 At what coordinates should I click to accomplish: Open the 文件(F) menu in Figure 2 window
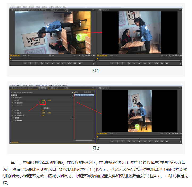click(12, 85)
